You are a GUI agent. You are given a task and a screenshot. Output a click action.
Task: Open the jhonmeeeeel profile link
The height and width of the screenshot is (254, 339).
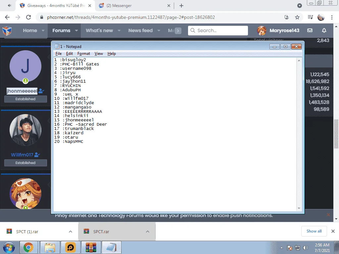[22, 91]
